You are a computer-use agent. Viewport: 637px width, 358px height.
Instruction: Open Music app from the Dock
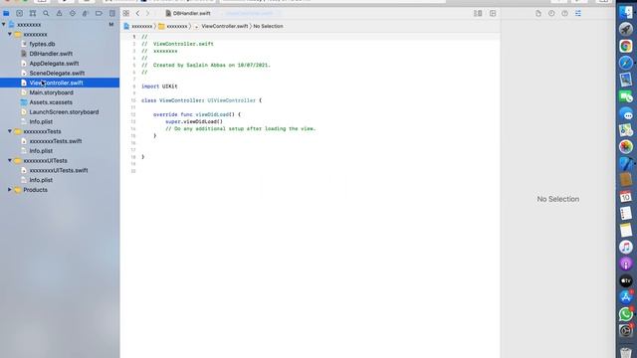(626, 247)
